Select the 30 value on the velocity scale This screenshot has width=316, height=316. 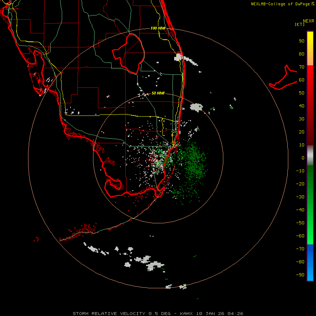point(302,119)
